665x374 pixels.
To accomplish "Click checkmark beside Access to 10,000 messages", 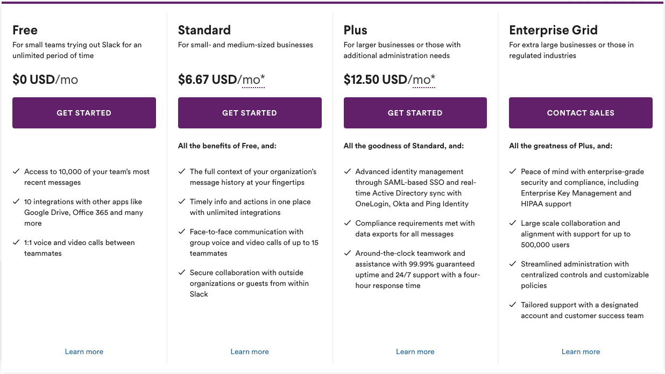I will [16, 172].
